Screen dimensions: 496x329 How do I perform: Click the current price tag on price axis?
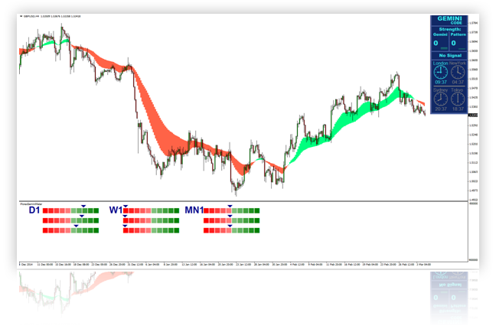[473, 116]
